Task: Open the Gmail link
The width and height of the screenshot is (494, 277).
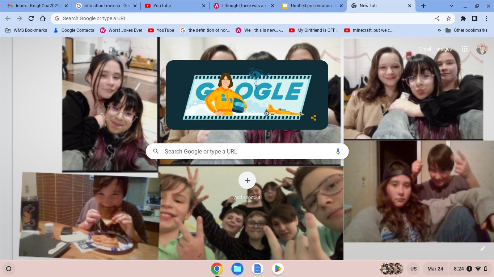Action: pyautogui.click(x=425, y=49)
